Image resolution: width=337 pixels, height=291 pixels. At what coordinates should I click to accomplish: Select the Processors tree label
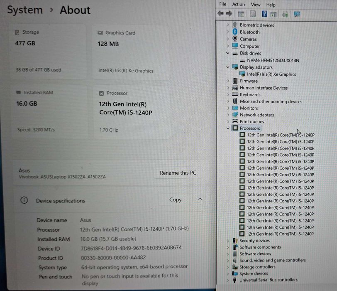click(250, 128)
